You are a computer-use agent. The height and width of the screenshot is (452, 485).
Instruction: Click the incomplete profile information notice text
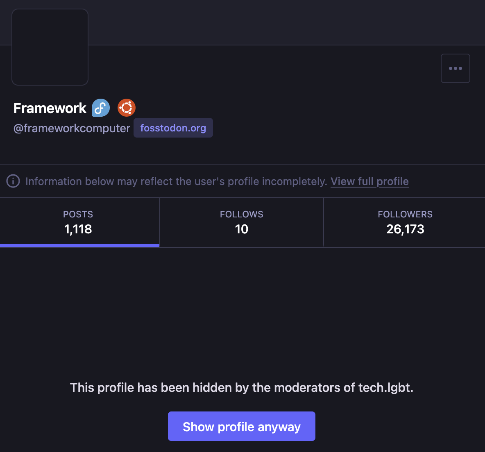click(176, 181)
